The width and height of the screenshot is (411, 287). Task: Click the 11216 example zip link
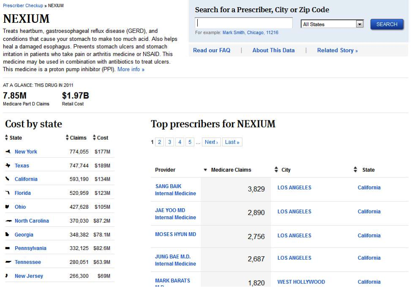[x=272, y=32]
